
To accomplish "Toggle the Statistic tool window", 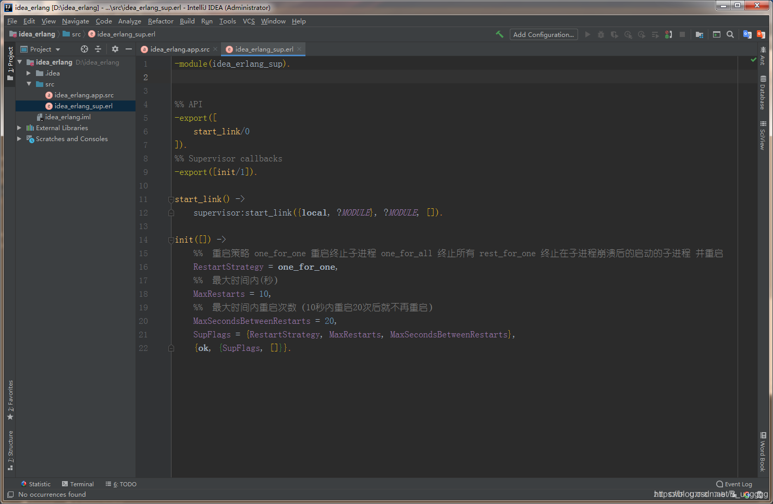I will click(x=35, y=484).
